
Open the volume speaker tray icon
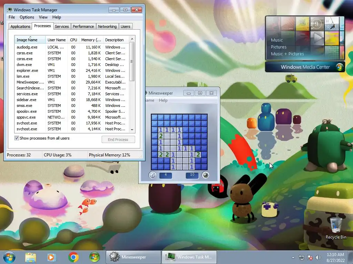coord(318,257)
